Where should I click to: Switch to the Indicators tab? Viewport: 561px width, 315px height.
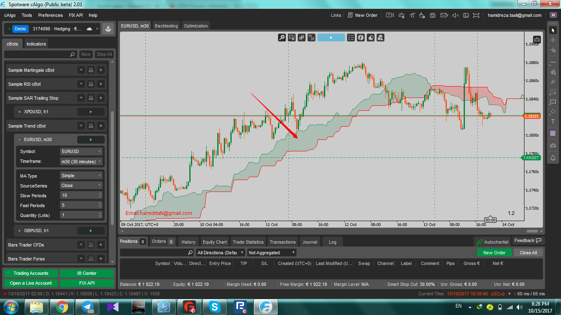36,44
